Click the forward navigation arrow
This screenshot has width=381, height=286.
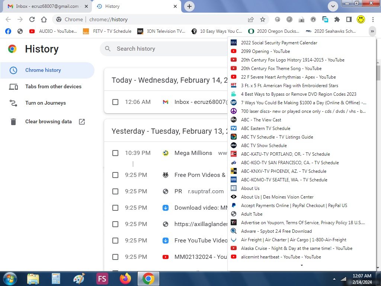coord(20,19)
